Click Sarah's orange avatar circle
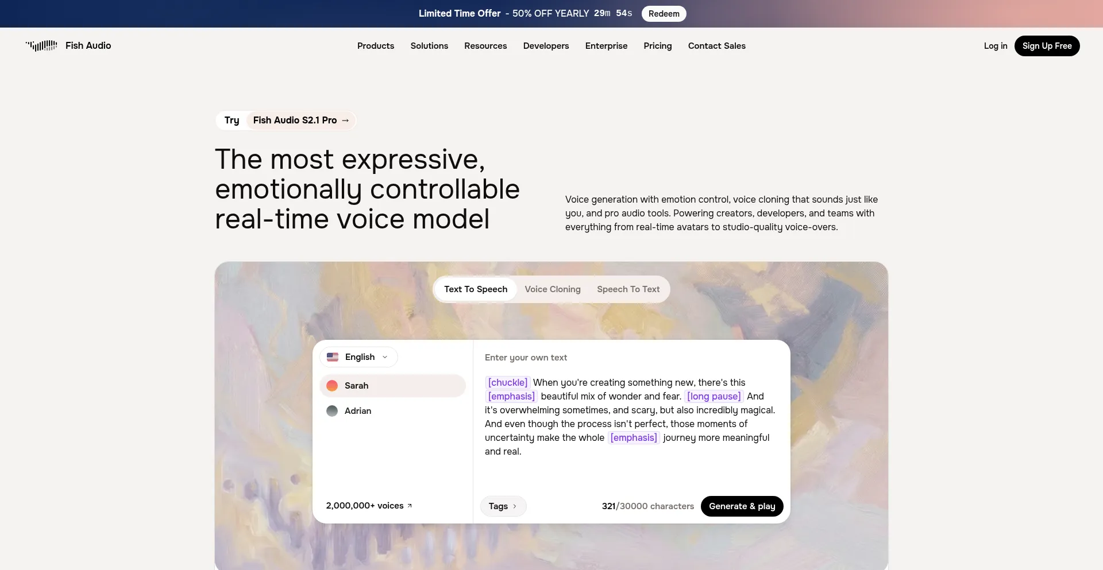 tap(332, 386)
